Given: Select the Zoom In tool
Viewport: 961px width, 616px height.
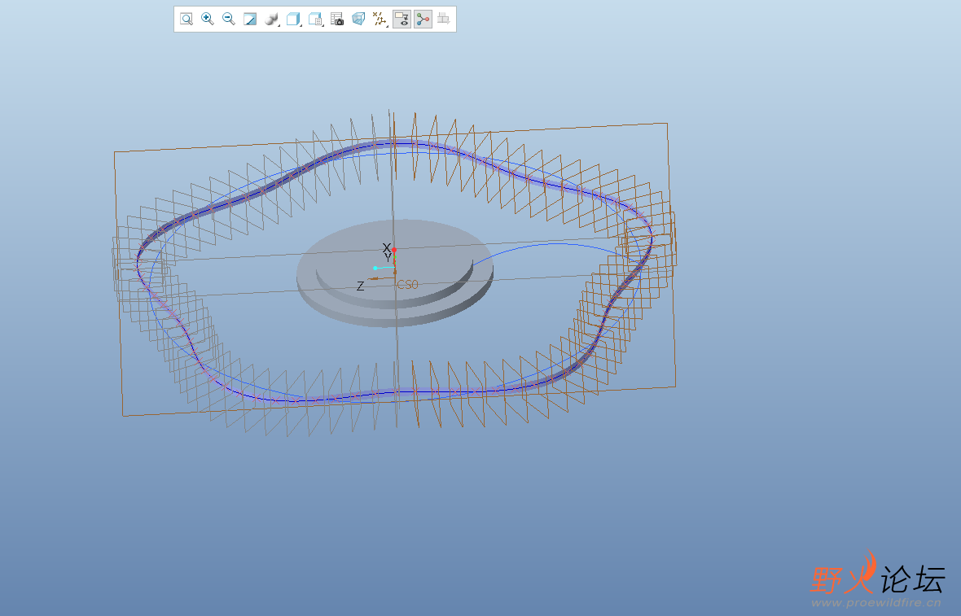Looking at the screenshot, I should click(x=208, y=19).
